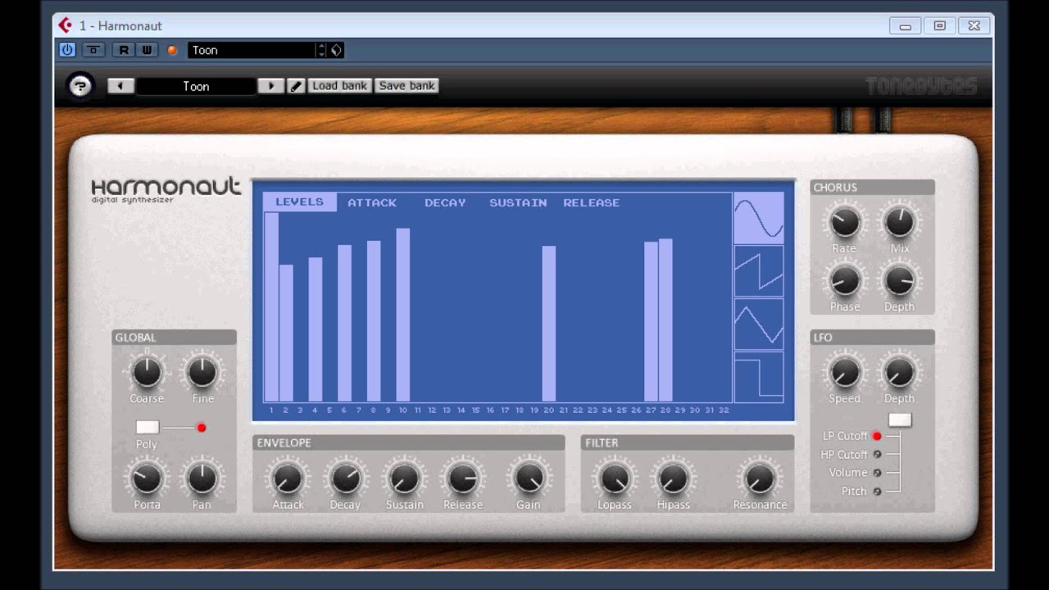Select LP Cutoff LFO target
The width and height of the screenshot is (1049, 590).
click(x=877, y=436)
